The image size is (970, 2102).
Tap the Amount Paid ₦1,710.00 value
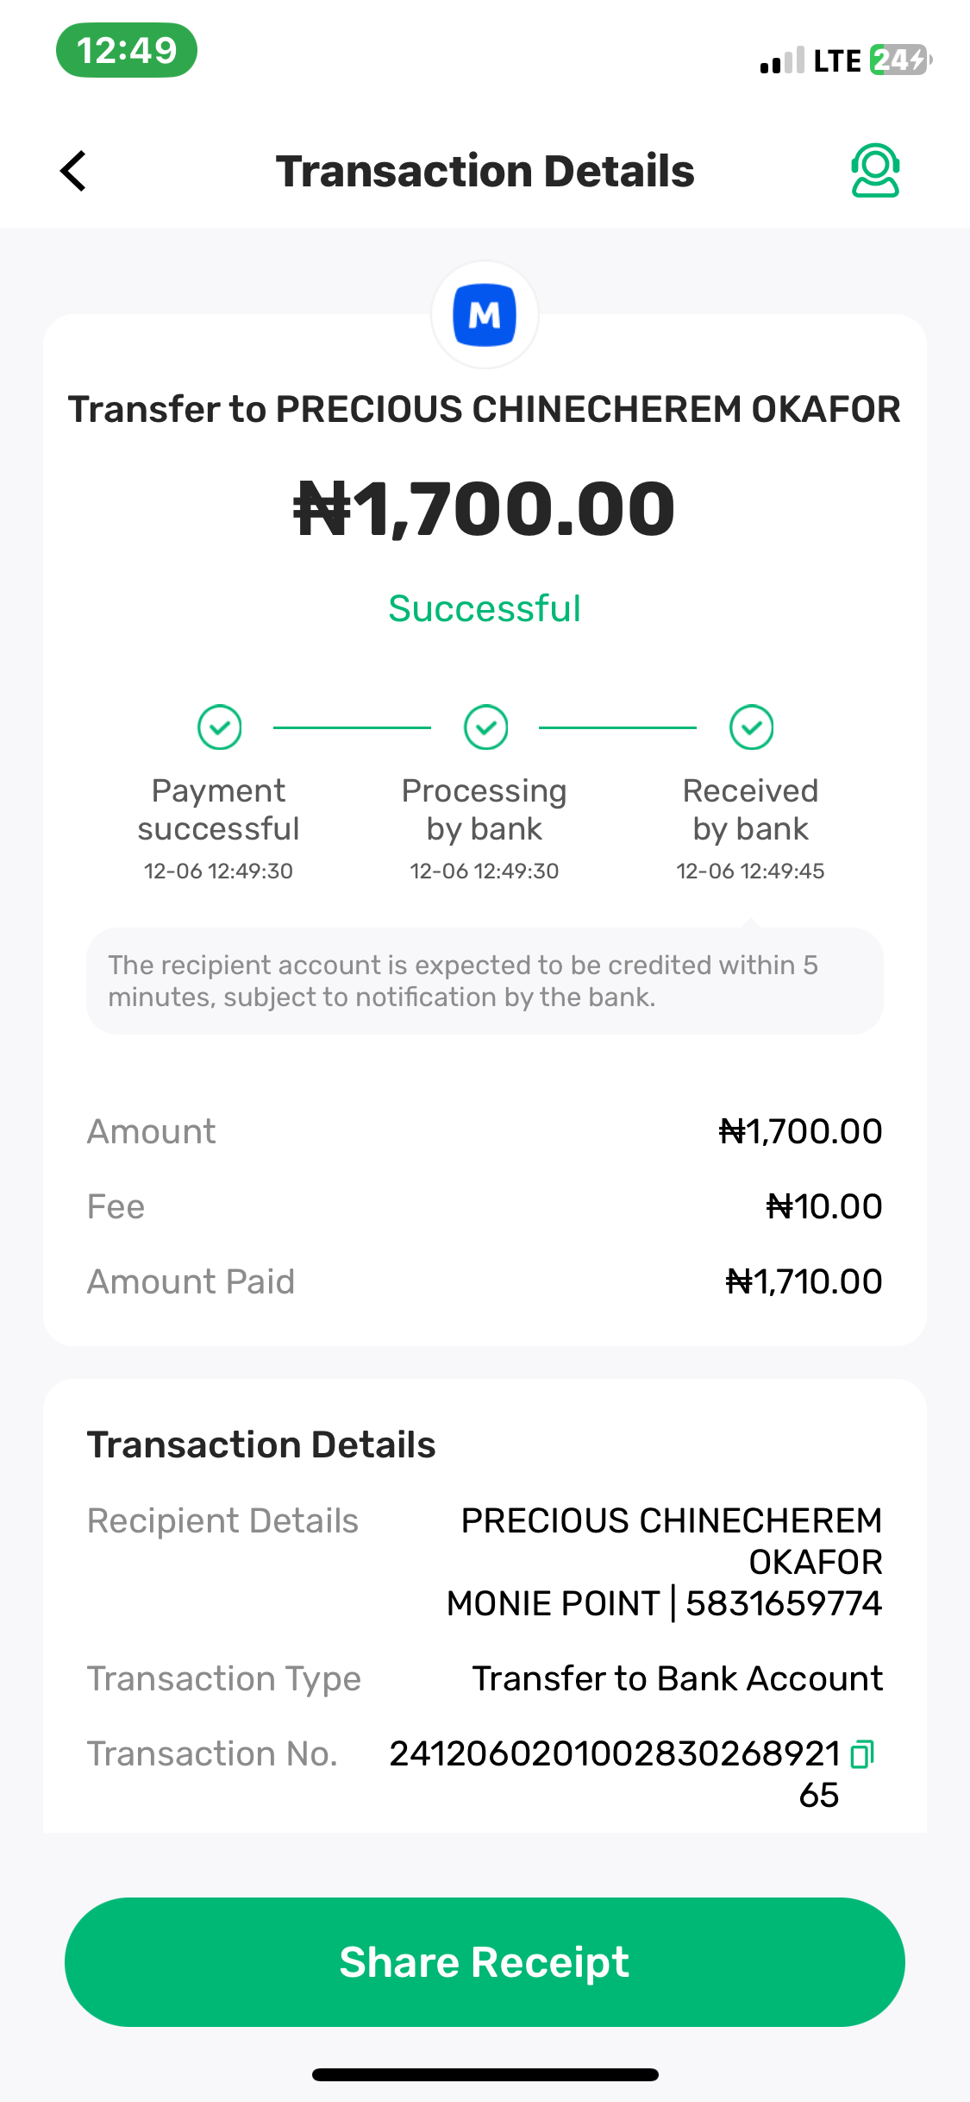tap(804, 1281)
